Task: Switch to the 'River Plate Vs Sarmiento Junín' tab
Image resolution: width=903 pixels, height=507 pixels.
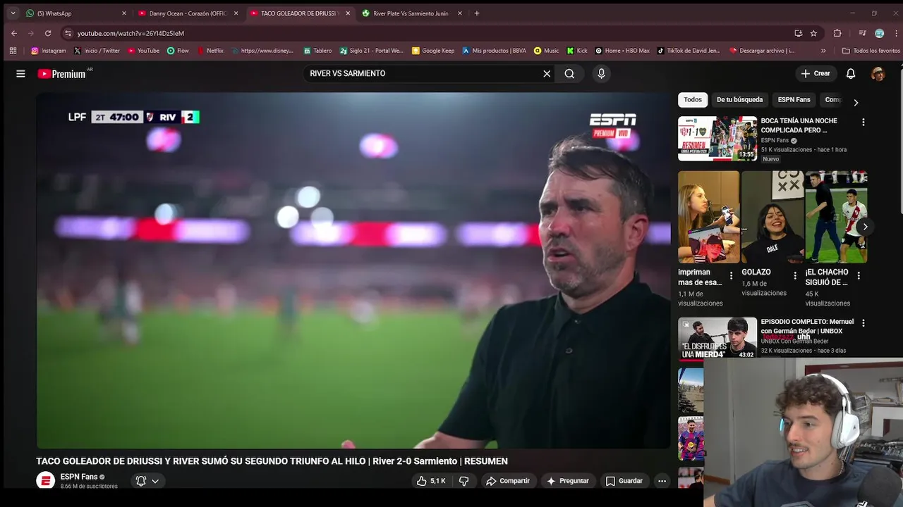Action: 413,13
